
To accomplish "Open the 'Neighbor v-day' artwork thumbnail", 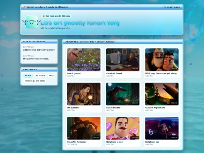I will click(x=123, y=128).
